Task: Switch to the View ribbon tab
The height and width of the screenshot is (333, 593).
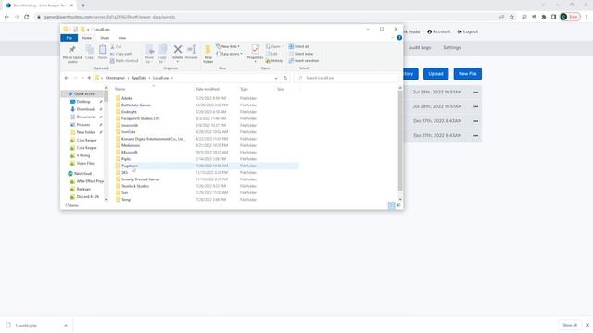Action: [x=122, y=38]
